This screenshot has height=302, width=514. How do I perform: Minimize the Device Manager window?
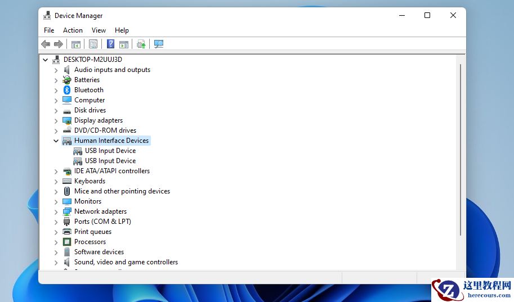tap(402, 15)
